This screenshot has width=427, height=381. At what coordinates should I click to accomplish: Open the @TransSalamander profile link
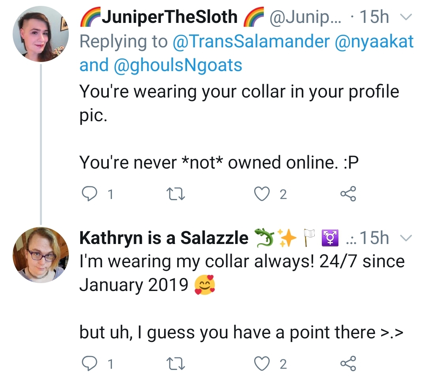tap(251, 41)
